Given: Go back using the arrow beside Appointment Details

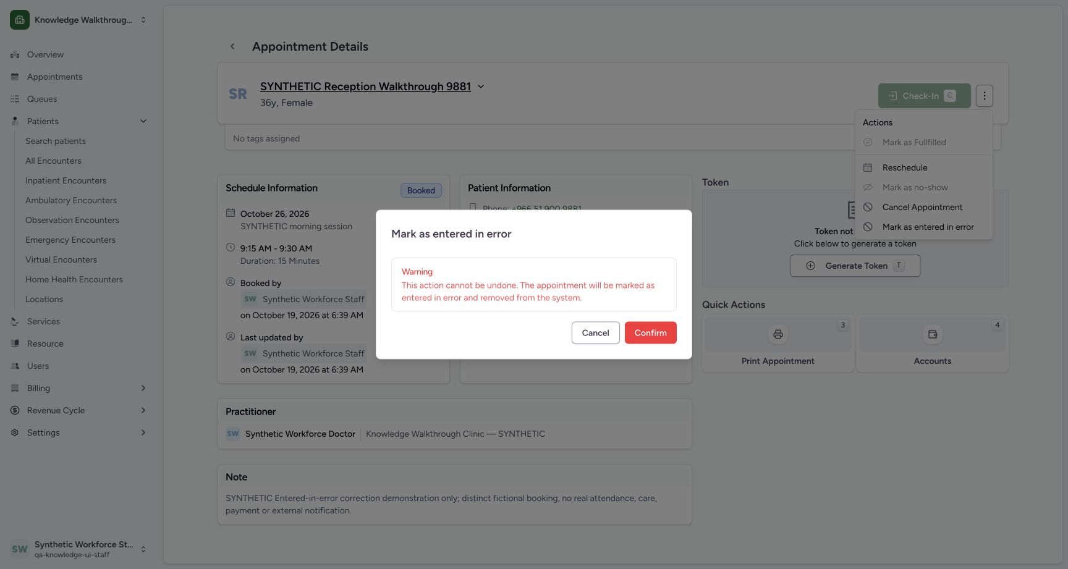Looking at the screenshot, I should (x=232, y=46).
